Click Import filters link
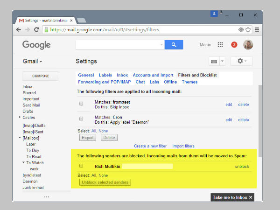Screen dimensions: 280x210 [183, 146]
